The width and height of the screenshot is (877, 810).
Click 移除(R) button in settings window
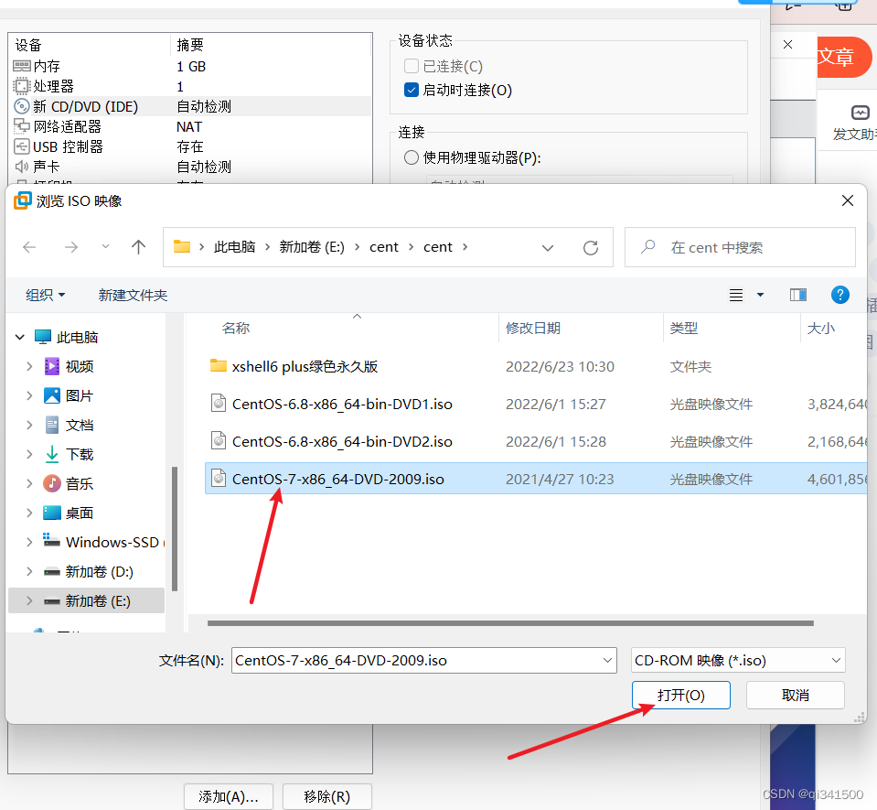(326, 796)
